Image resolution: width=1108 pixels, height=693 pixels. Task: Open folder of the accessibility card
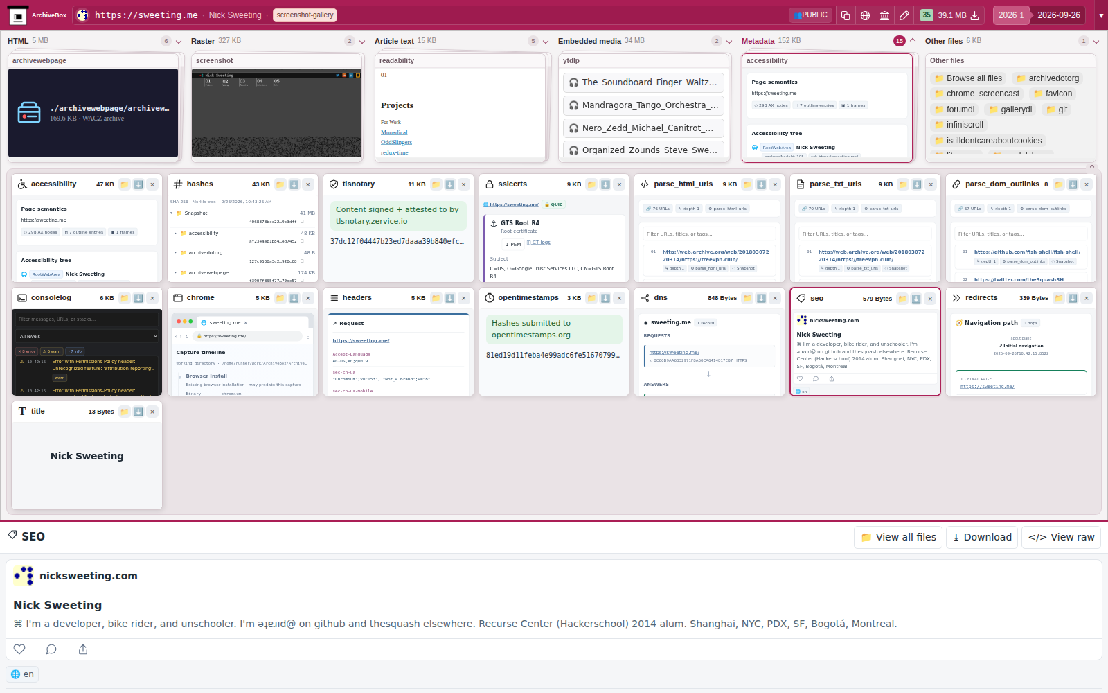[125, 184]
